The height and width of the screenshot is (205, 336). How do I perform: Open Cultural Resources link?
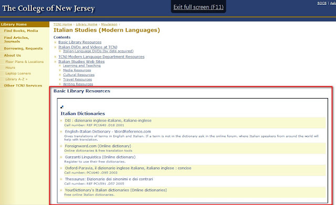coord(79,75)
